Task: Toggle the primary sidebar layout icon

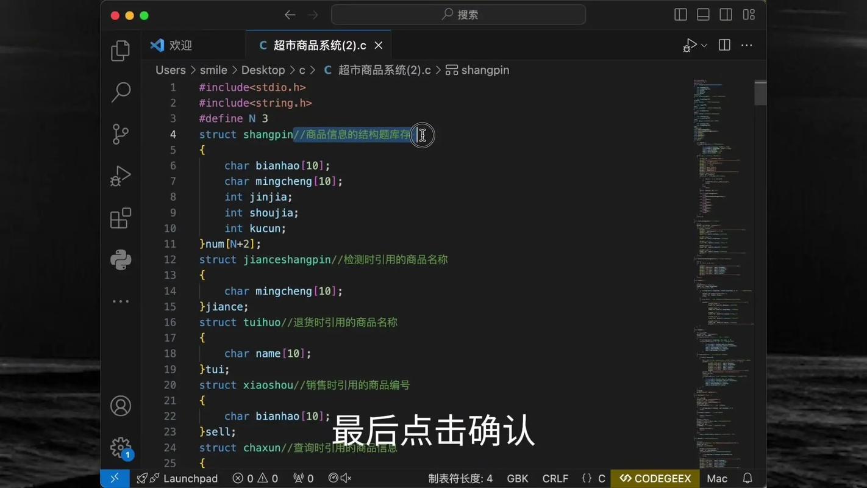Action: [680, 15]
